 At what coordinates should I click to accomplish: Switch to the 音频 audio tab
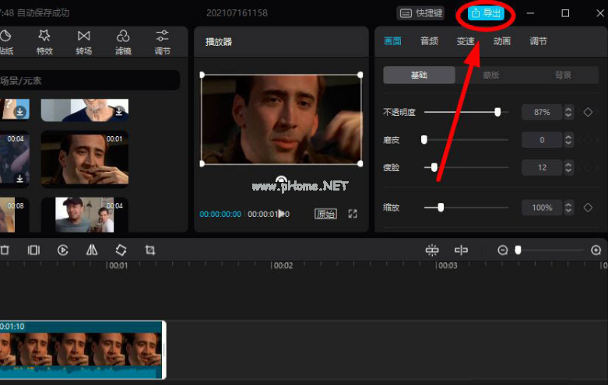coord(429,41)
